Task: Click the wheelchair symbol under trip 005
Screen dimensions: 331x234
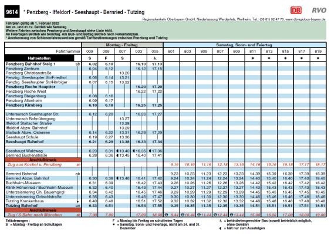Action: coord(155,58)
